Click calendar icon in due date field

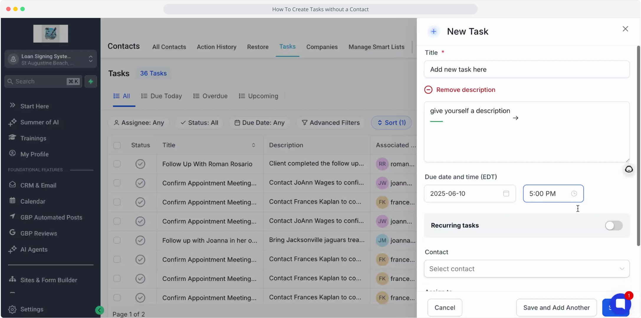[x=506, y=194]
